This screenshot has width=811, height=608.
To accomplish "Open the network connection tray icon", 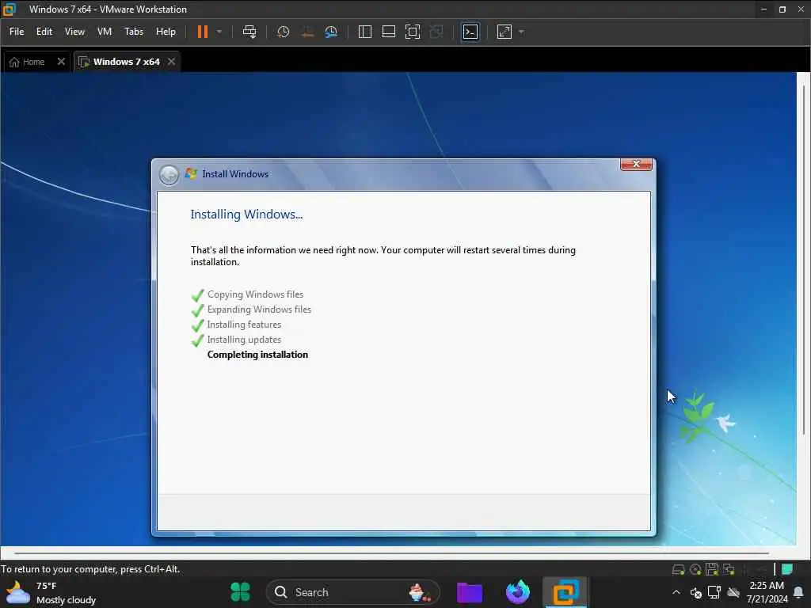I will [714, 592].
